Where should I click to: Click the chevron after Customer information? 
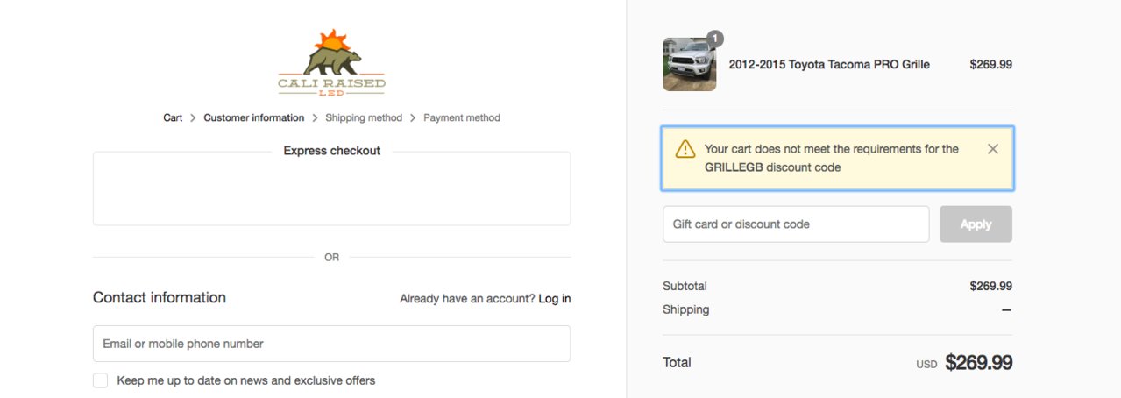316,117
